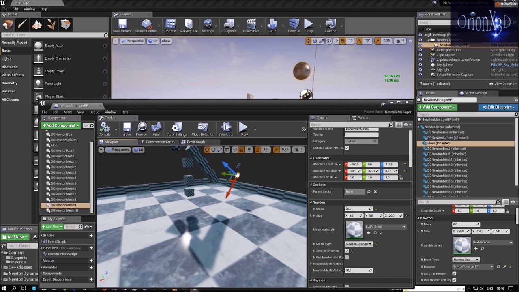519x292 pixels.
Task: Open Absolute Location dropdown arrow
Action: click(x=340, y=164)
